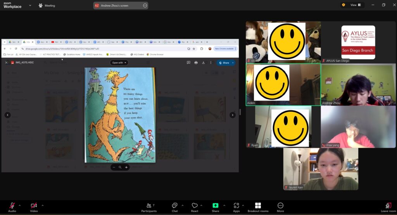
Task: Reset zoom with the magnifier icon
Action: point(120,167)
